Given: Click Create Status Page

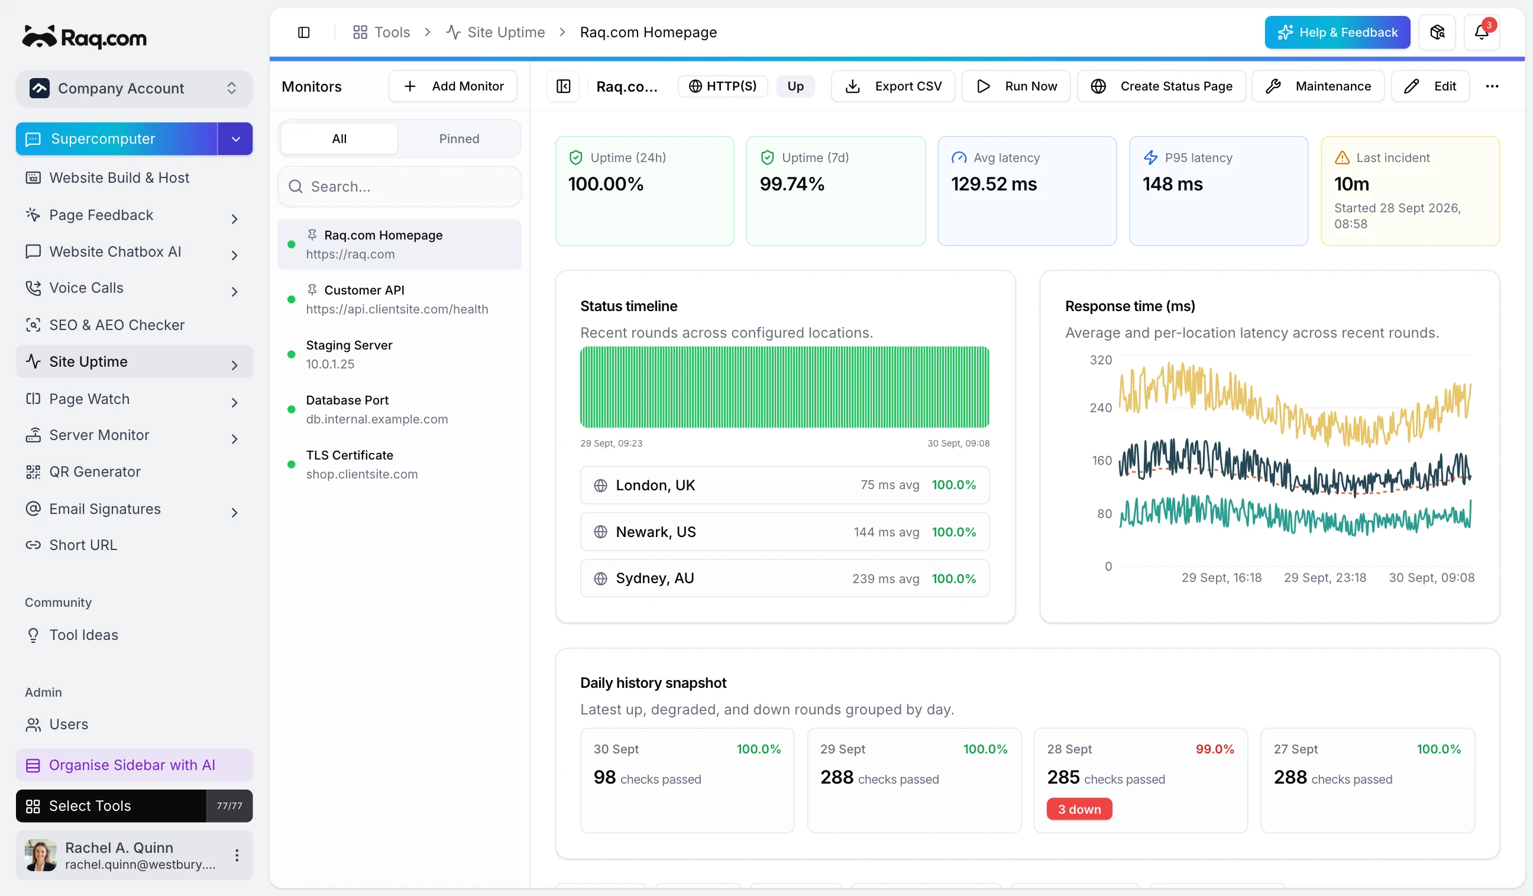Looking at the screenshot, I should (1162, 86).
